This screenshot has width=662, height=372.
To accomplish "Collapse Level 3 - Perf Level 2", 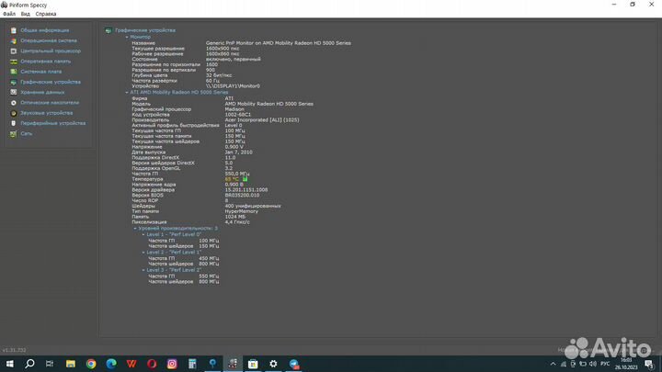I will point(143,270).
